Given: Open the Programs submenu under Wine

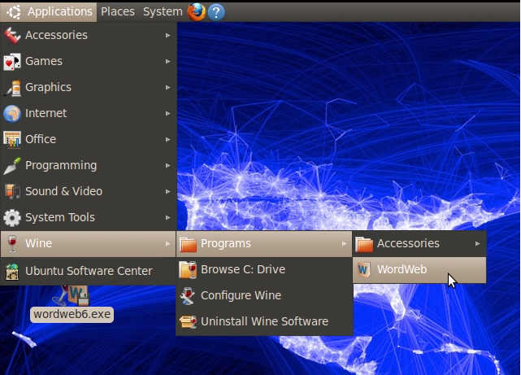Looking at the screenshot, I should (264, 244).
